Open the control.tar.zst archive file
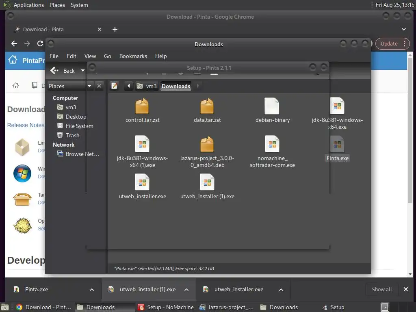 coord(142,110)
